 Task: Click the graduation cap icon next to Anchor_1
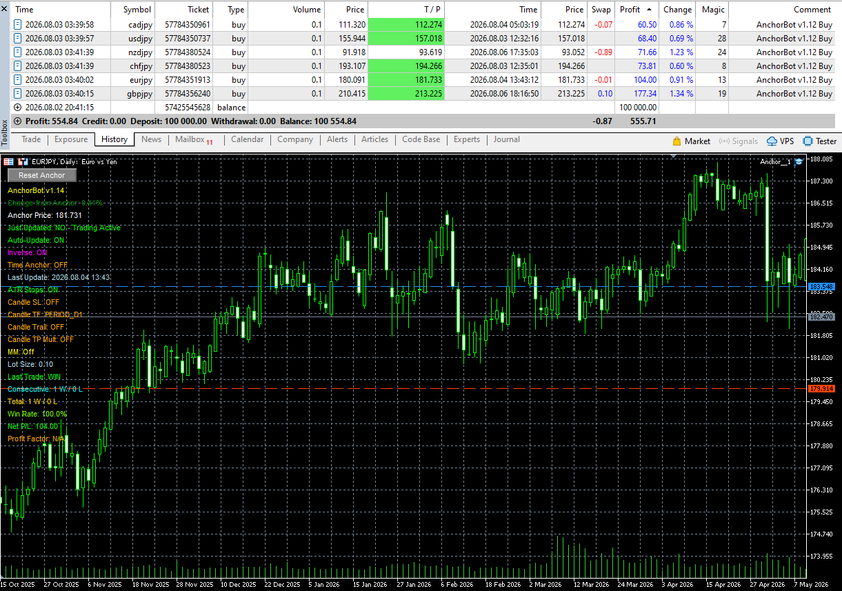[x=799, y=162]
